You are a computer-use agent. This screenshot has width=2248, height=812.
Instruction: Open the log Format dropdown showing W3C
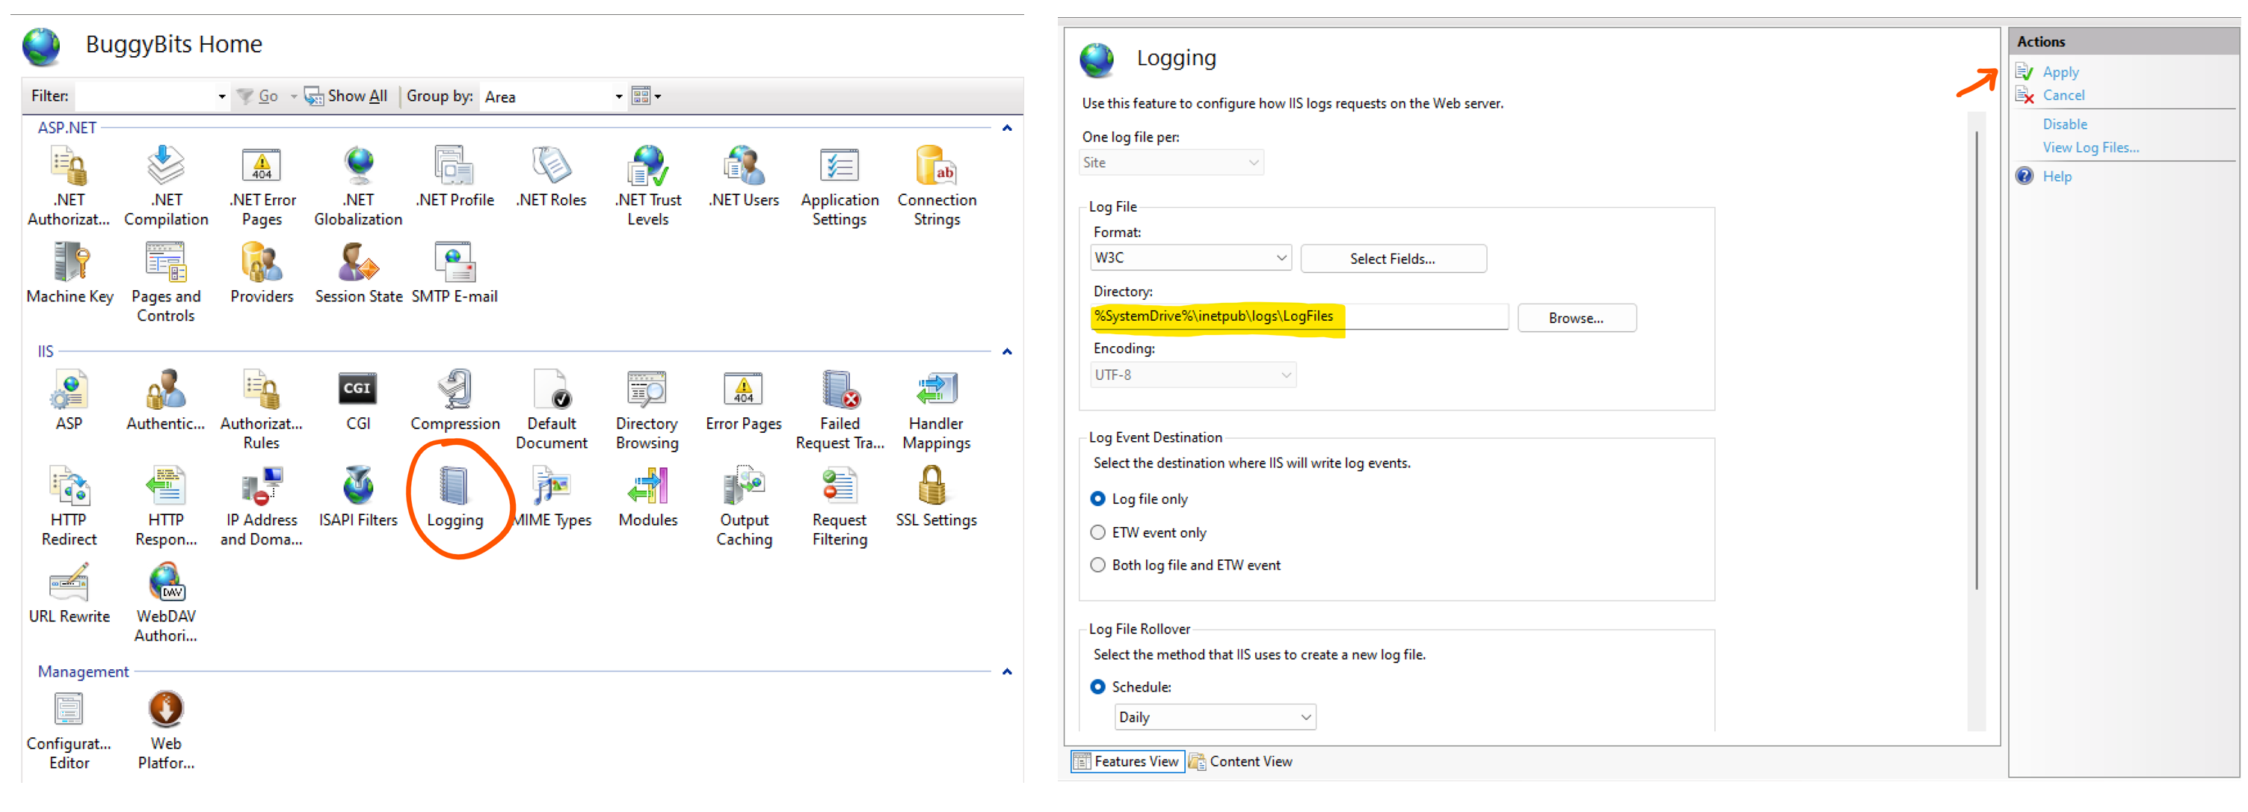[x=1190, y=257]
